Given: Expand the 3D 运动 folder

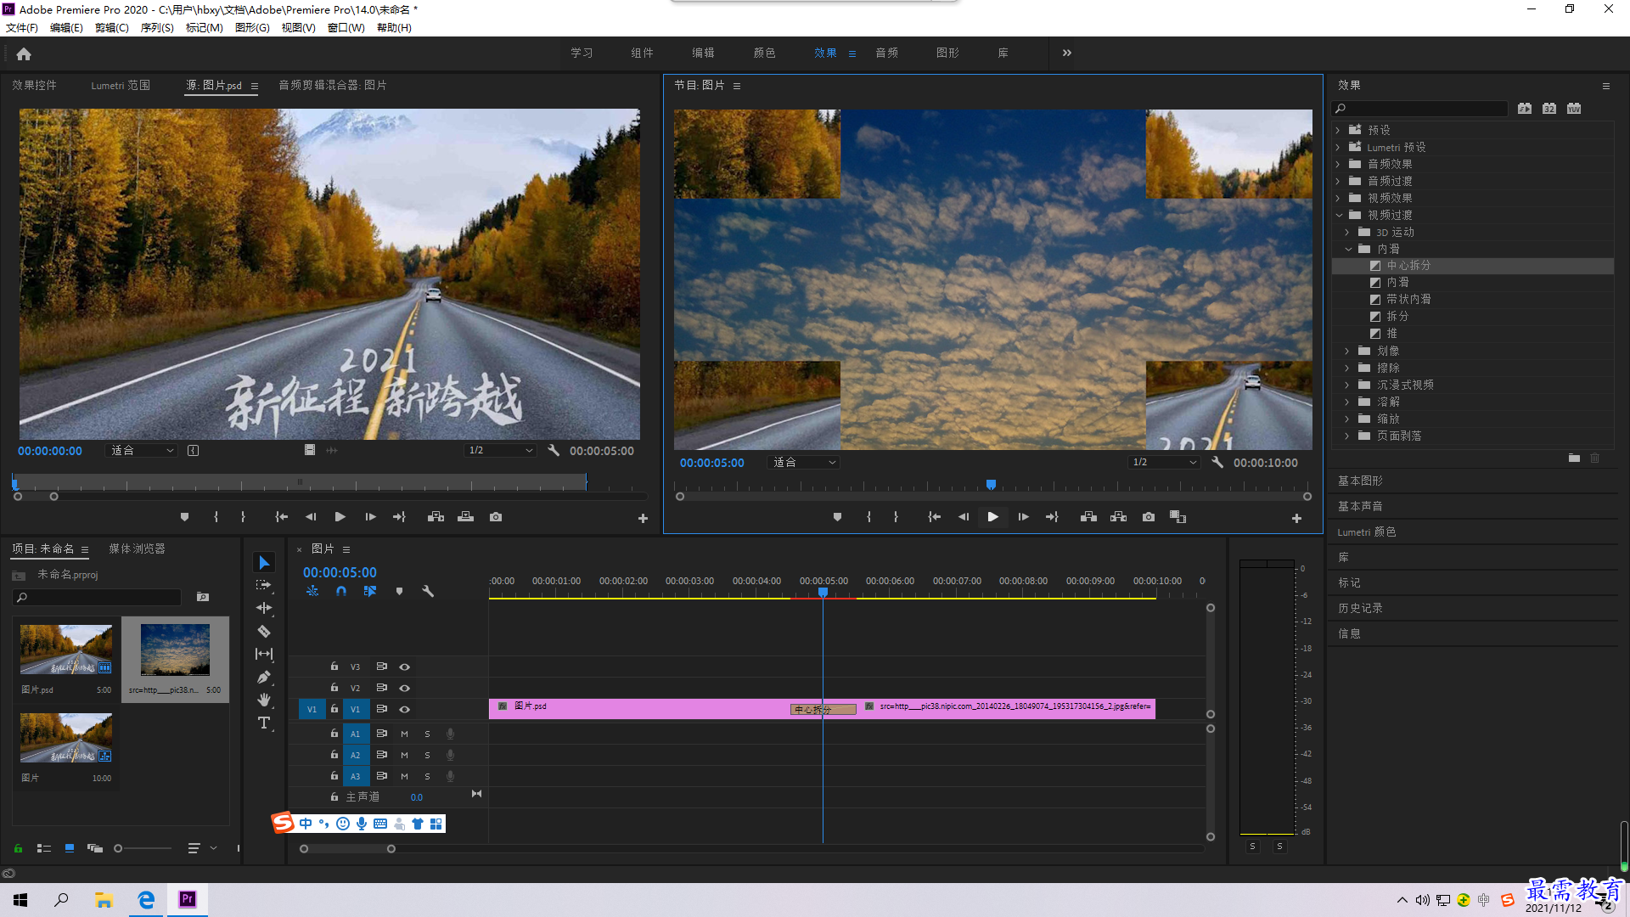Looking at the screenshot, I should [x=1347, y=232].
